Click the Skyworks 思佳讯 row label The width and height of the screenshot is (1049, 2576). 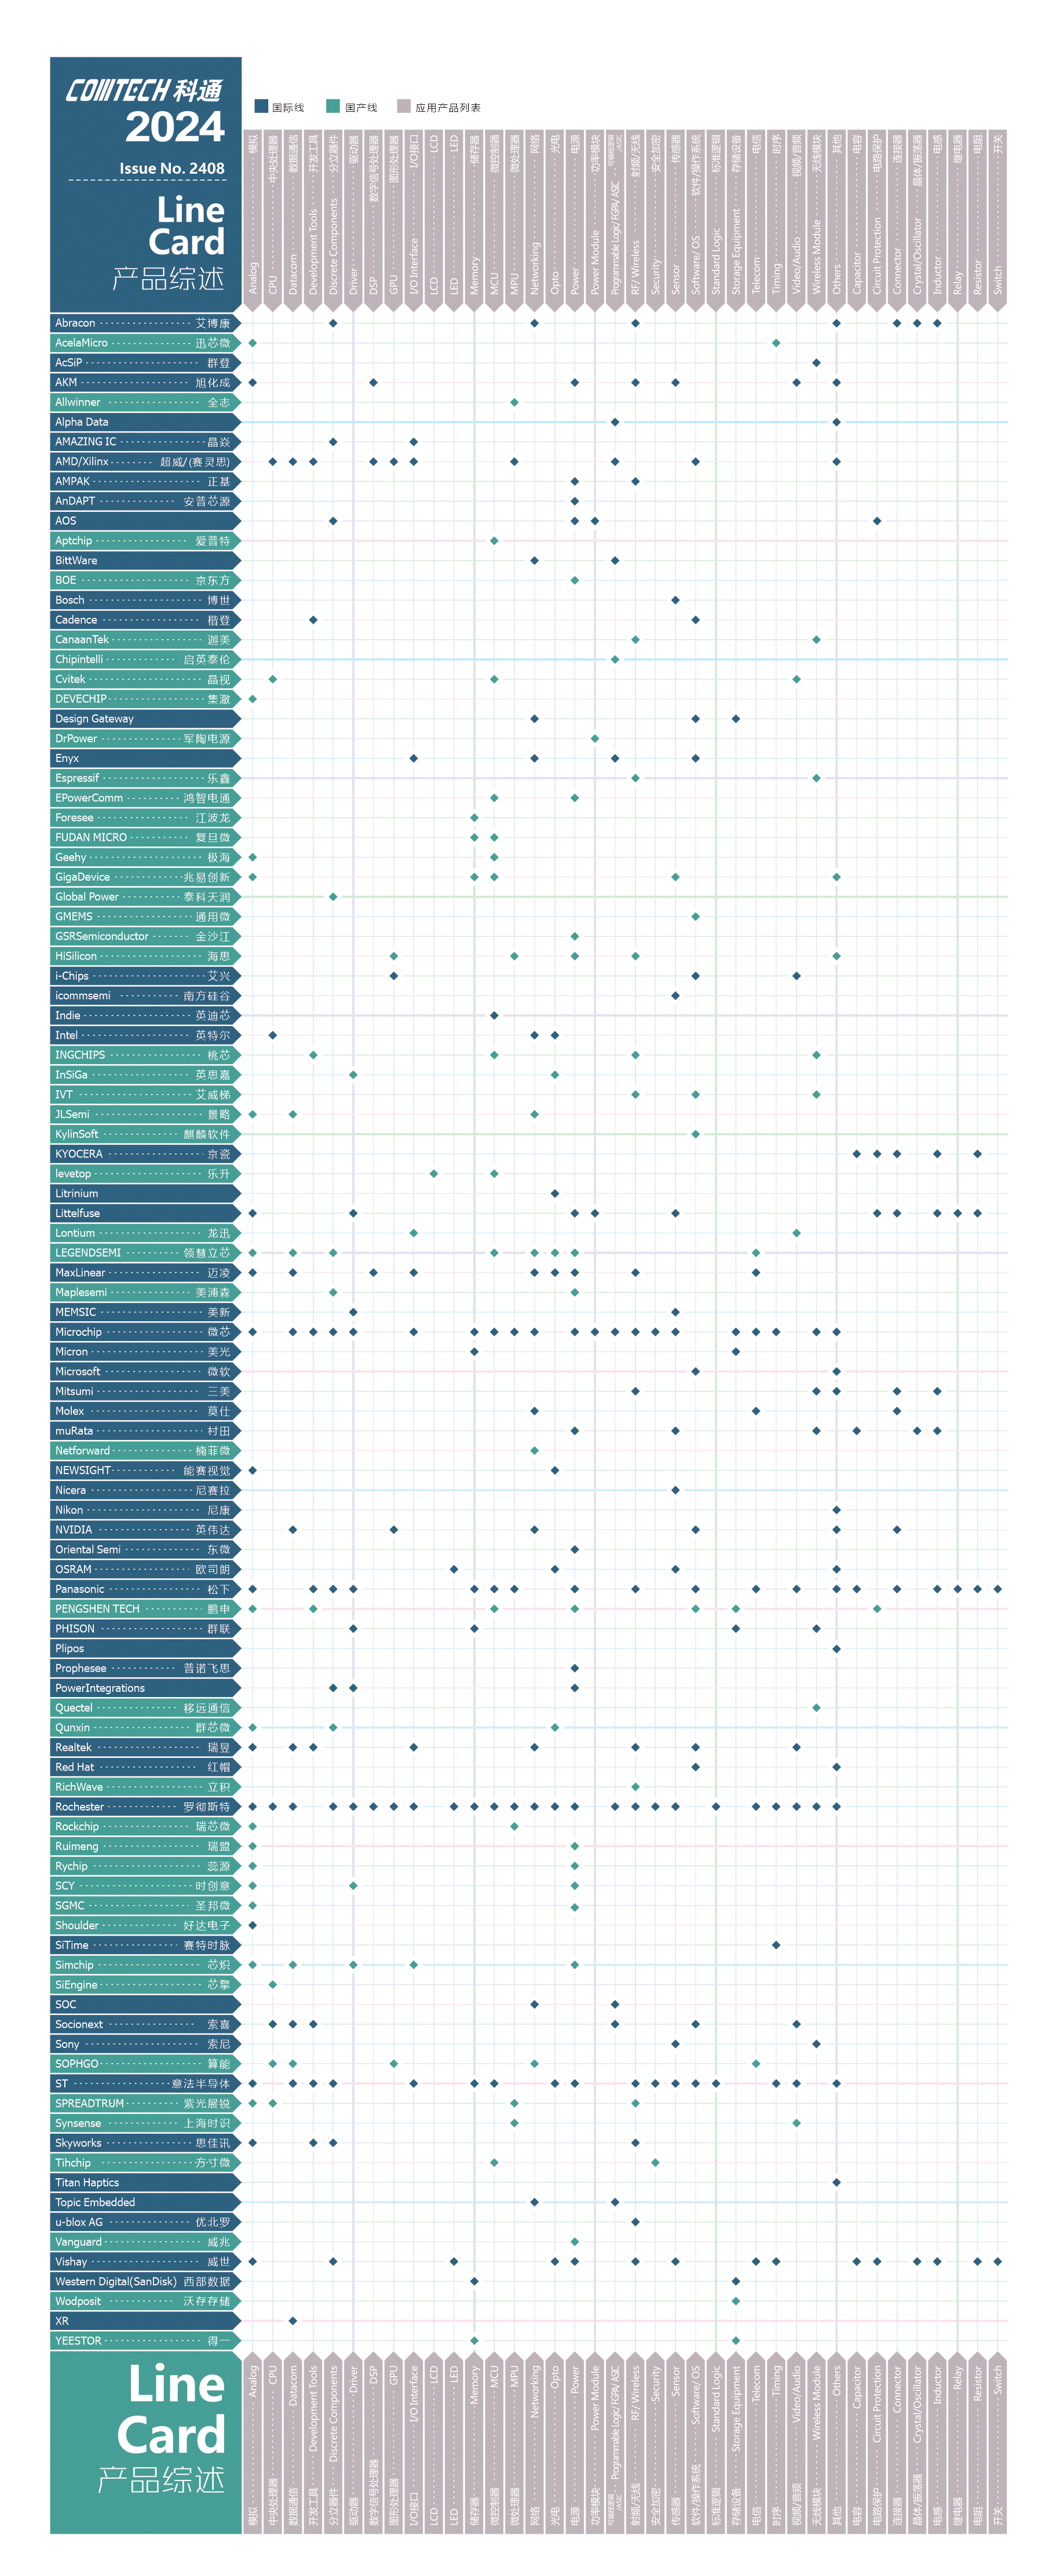(x=145, y=2143)
